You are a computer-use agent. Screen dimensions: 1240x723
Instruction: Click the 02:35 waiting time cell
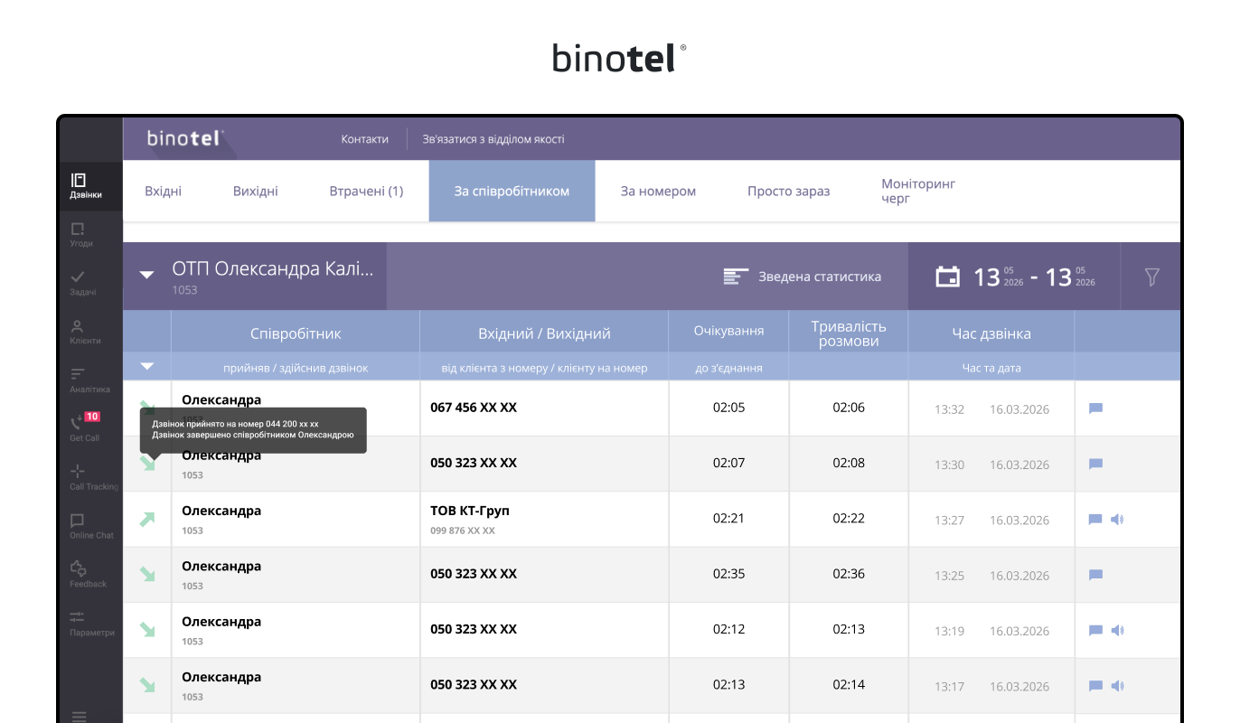tap(728, 574)
